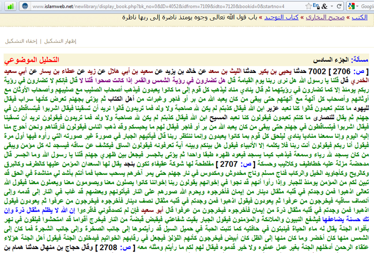Reload the current page
This screenshot has width=374, height=253.
pyautogui.click(x=339, y=6)
